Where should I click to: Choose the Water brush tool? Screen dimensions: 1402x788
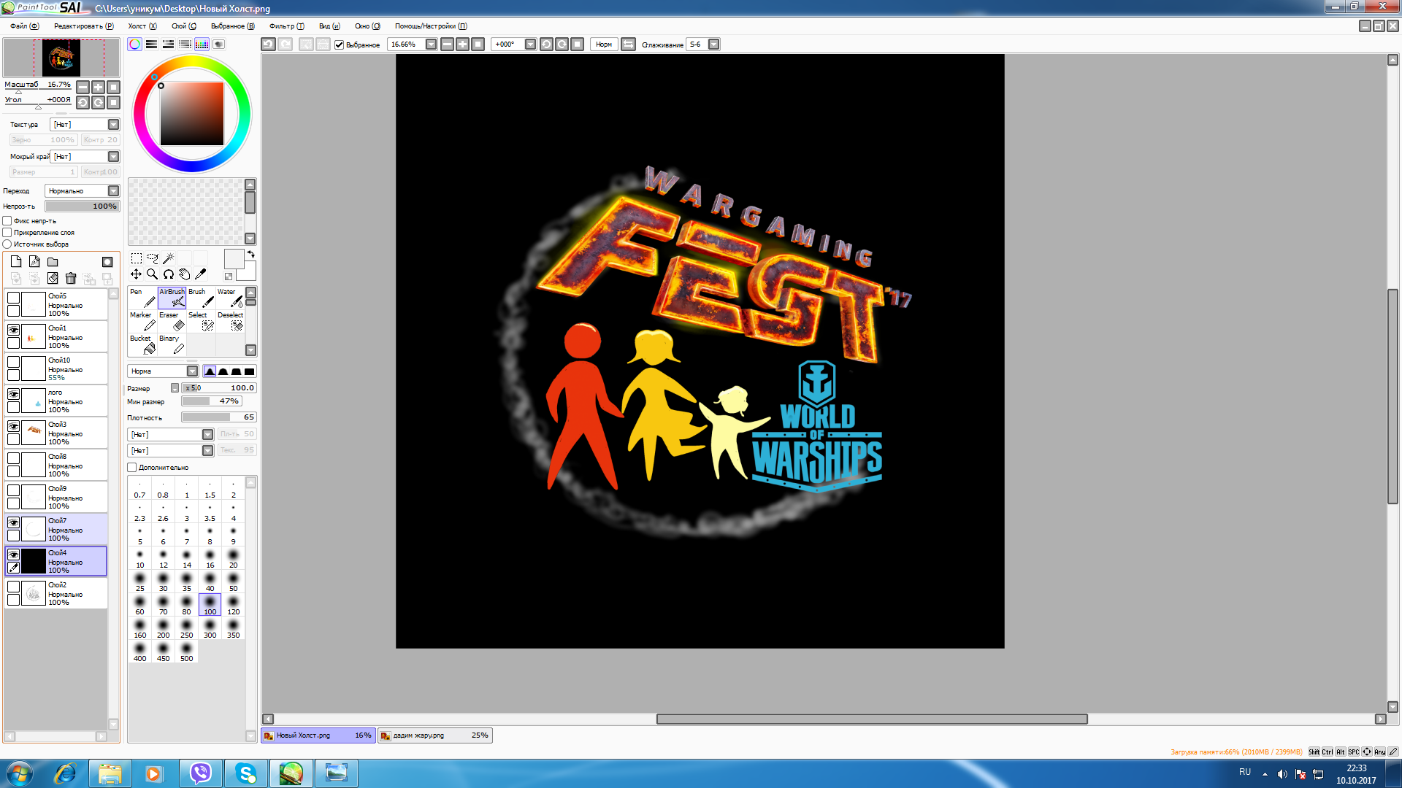(x=230, y=298)
